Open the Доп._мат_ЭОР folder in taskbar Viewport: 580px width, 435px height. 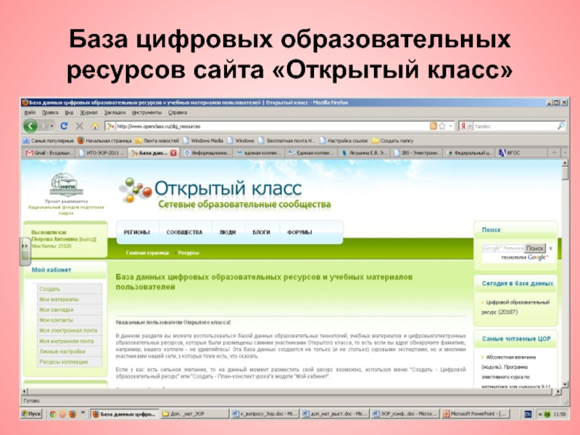pyautogui.click(x=195, y=414)
